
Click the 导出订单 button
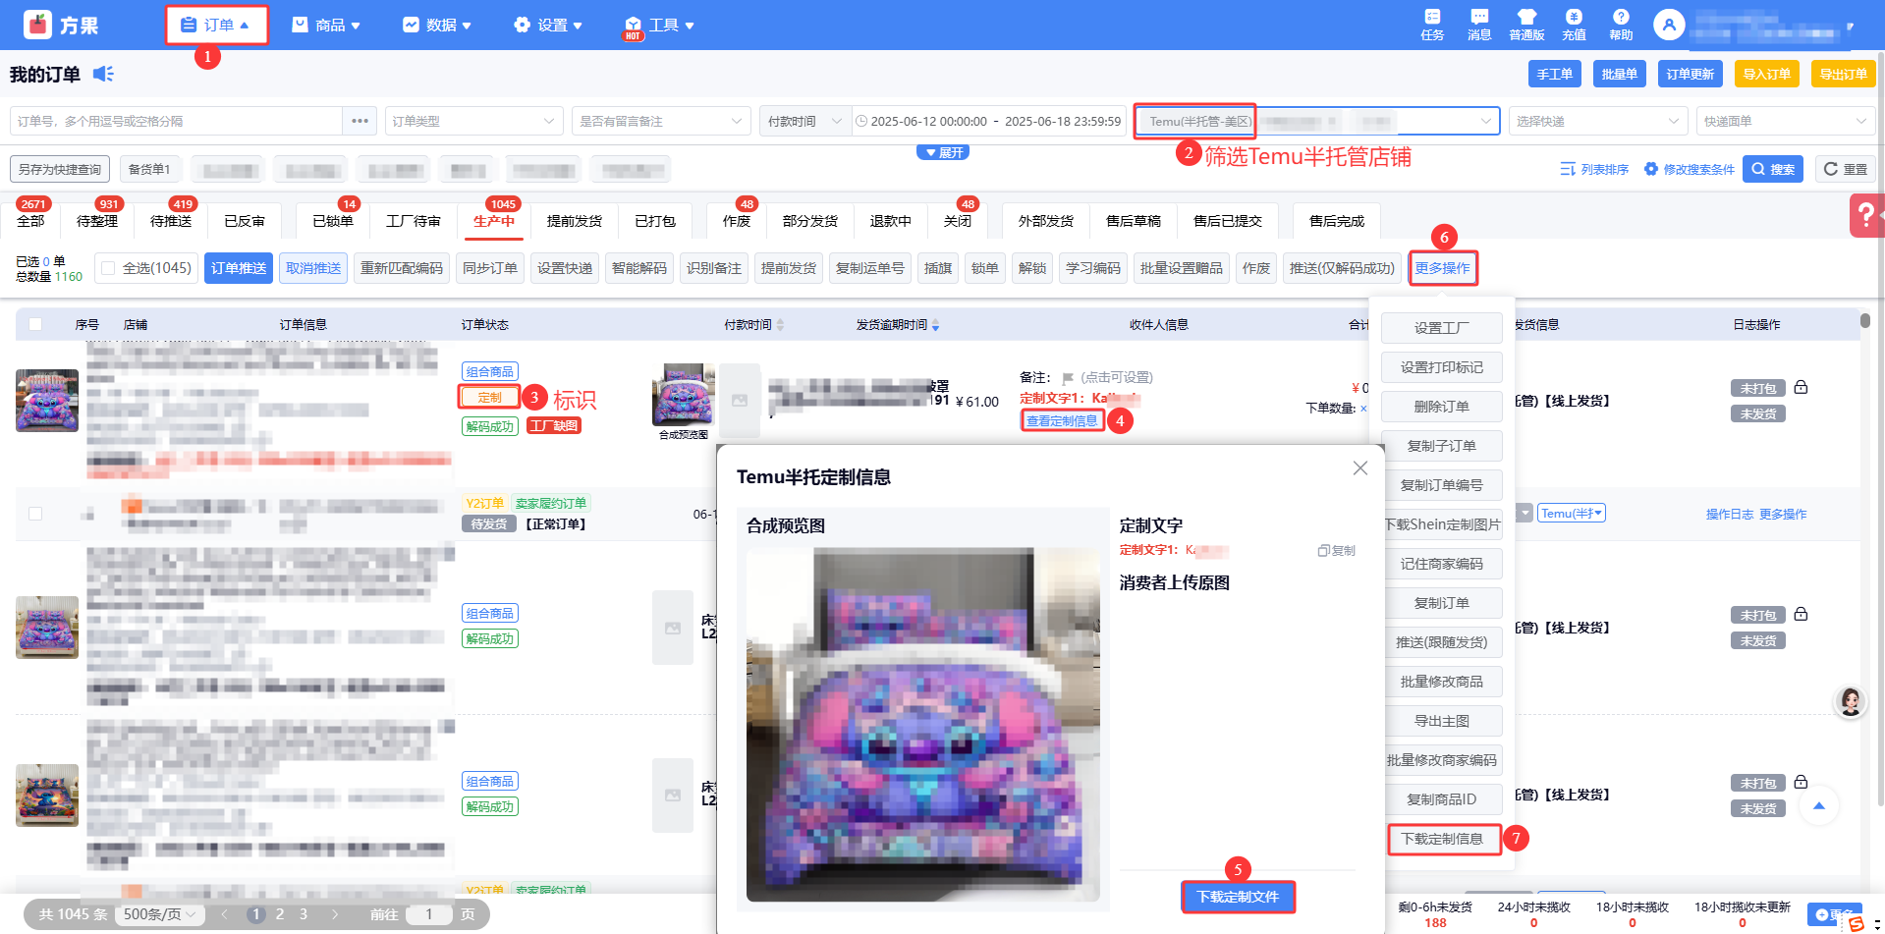tap(1843, 74)
